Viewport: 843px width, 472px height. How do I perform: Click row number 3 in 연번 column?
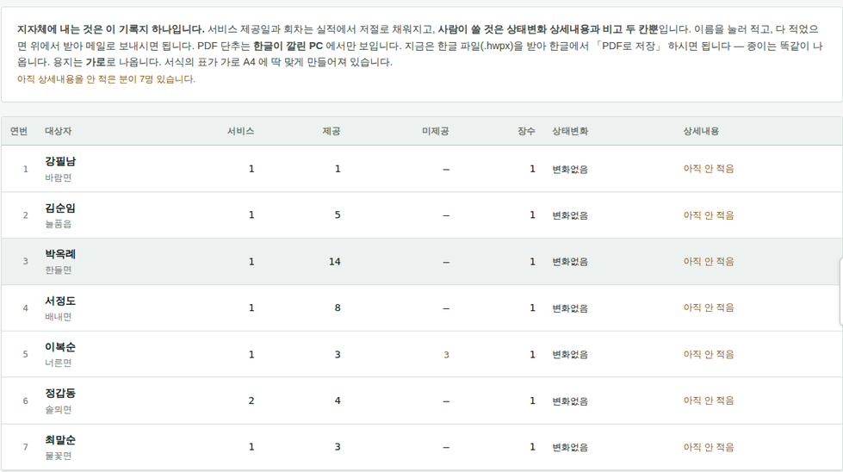click(25, 261)
